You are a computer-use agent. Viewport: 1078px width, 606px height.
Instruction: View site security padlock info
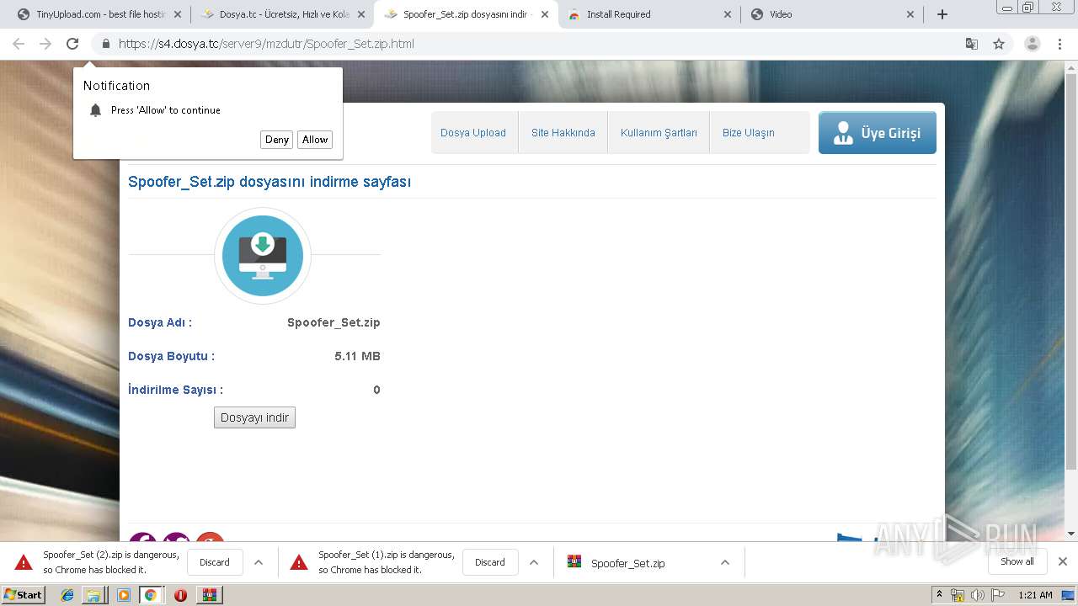(x=105, y=44)
